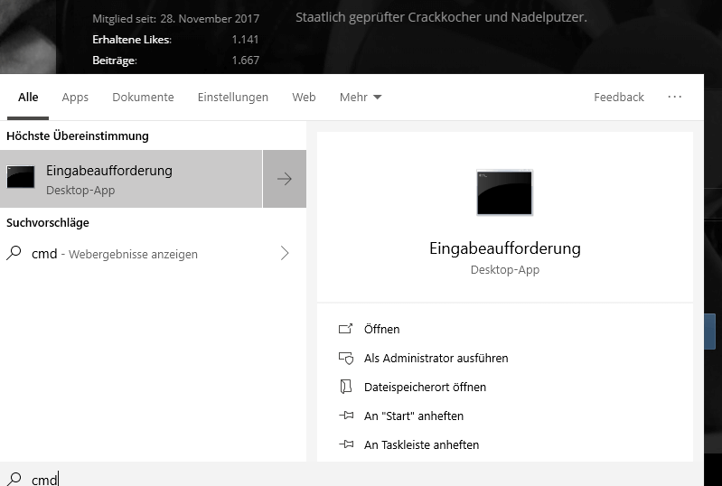Viewport: 722px width, 486px height.
Task: Click the pin icon for An "Start" anheften
Action: 346,416
